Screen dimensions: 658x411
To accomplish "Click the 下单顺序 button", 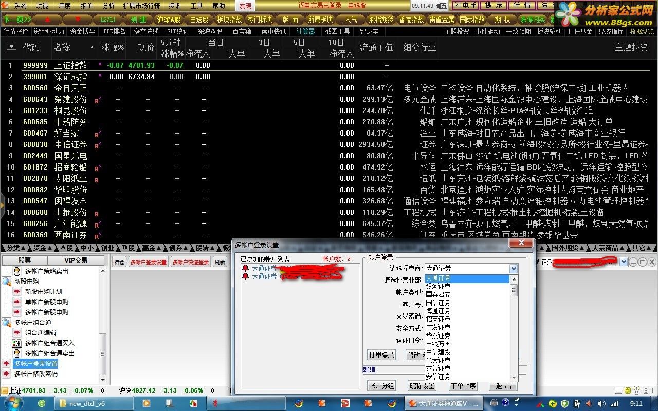I will [x=463, y=386].
